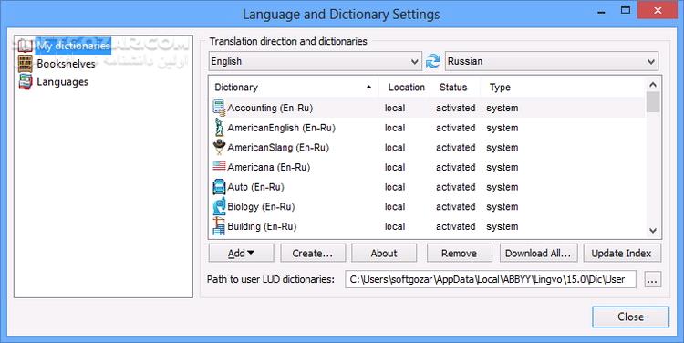Image resolution: width=684 pixels, height=343 pixels.
Task: Click 'system' type in Biology row
Action: click(503, 207)
